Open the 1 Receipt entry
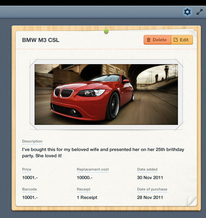Viewport: 206px width, 218px height. (x=87, y=198)
